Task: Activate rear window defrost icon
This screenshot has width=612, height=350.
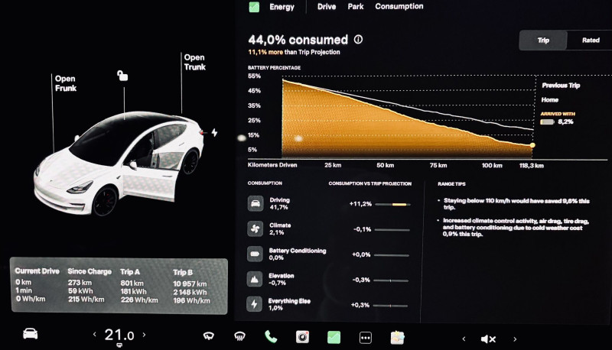Action: click(239, 336)
